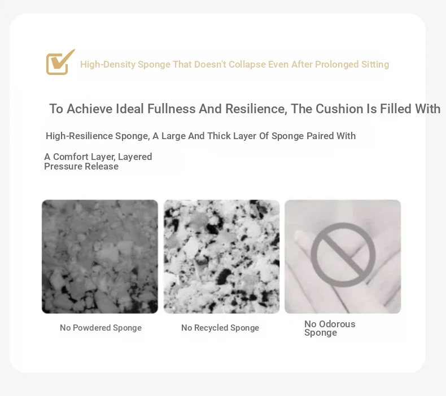
Task: Click the To Achieve Ideal Fullness line
Action: coord(245,109)
